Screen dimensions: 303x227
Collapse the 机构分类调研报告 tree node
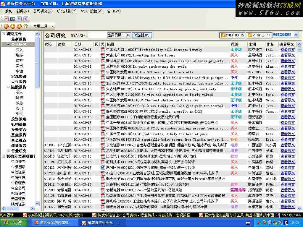coord(4,156)
